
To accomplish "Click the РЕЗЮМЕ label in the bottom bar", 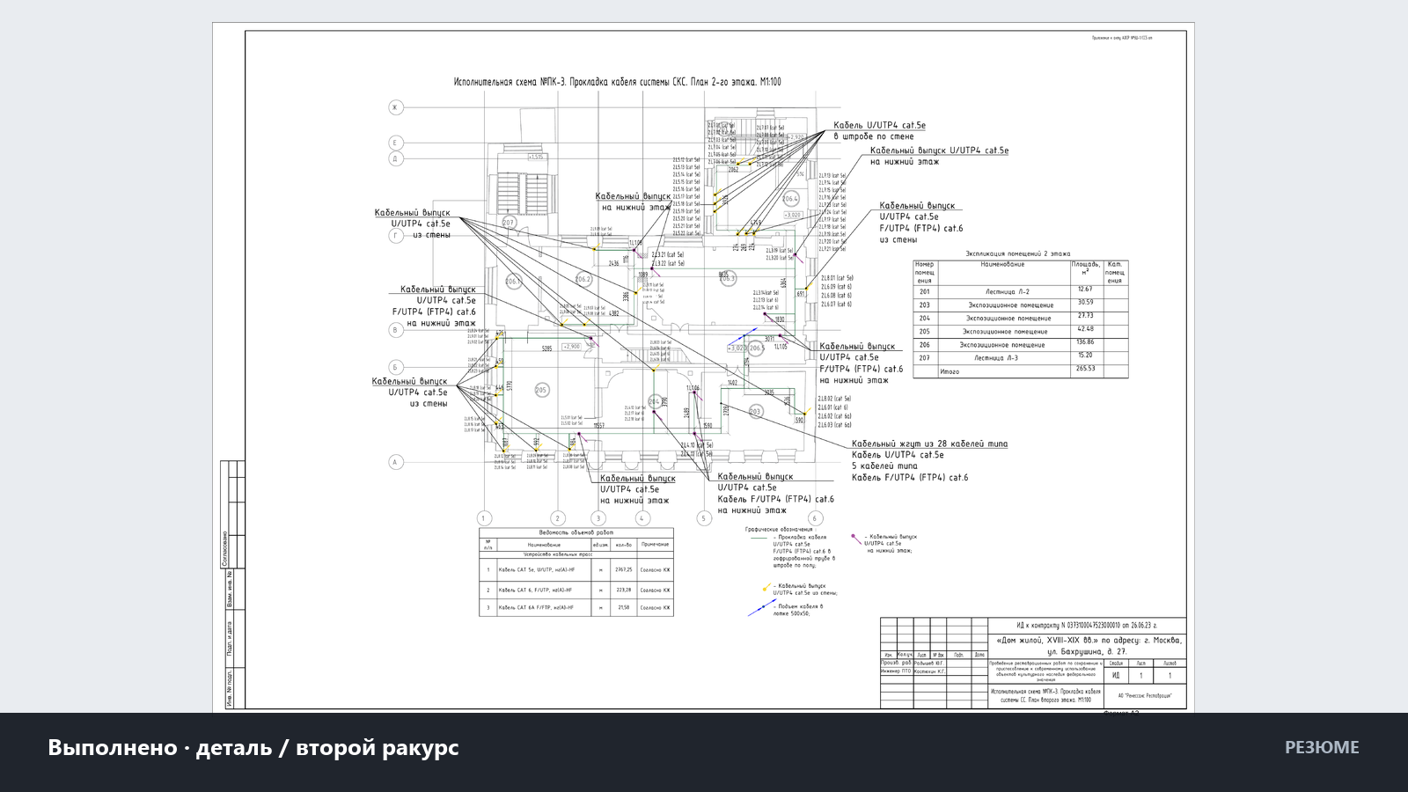I will point(1322,747).
